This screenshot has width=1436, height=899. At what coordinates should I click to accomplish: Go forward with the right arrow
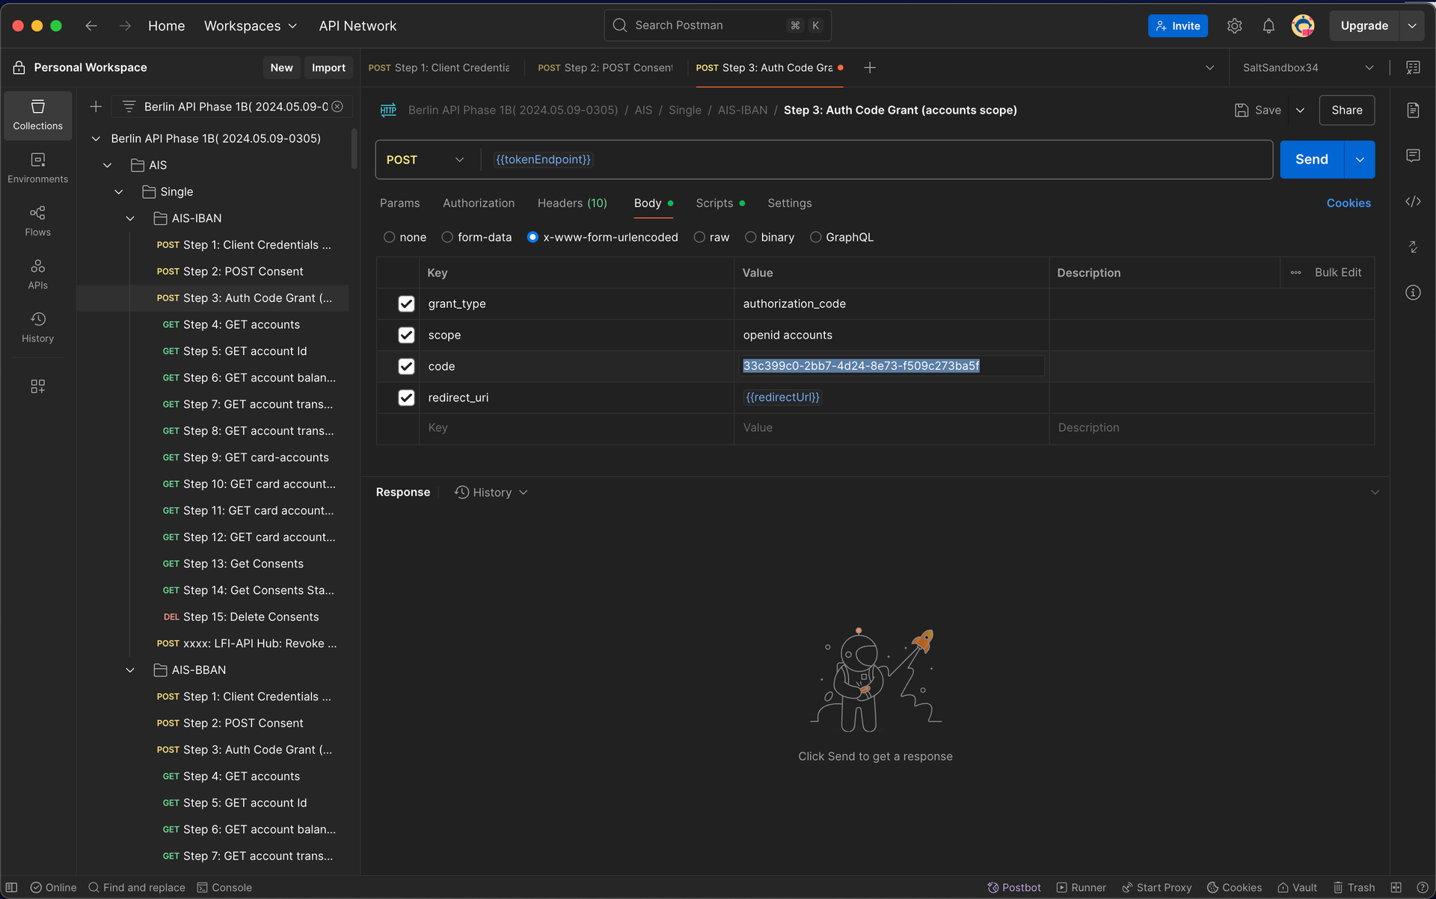(x=125, y=25)
